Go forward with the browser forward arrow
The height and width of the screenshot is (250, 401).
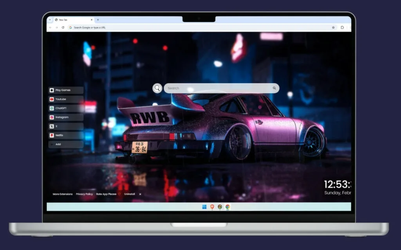(56, 28)
